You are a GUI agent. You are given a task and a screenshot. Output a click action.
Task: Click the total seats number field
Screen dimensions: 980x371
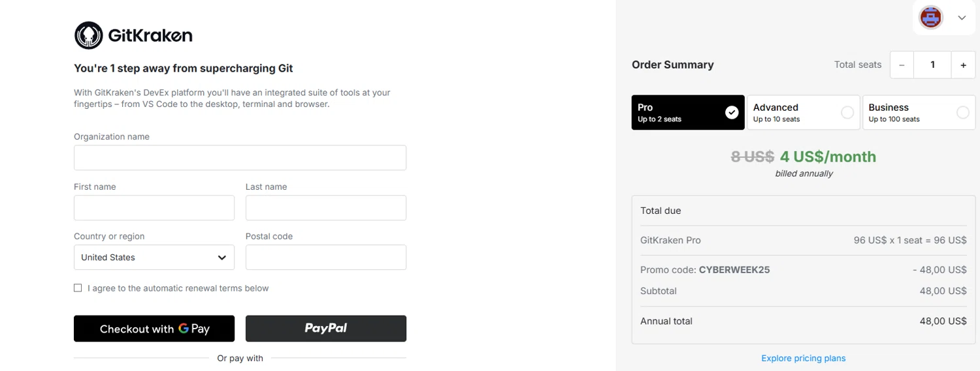(932, 65)
